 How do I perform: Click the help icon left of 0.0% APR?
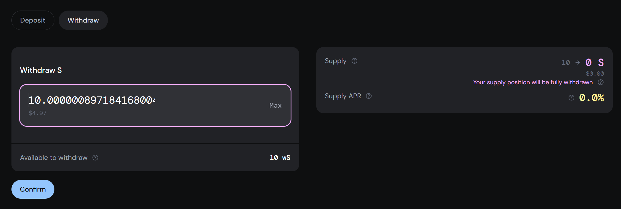tap(571, 98)
